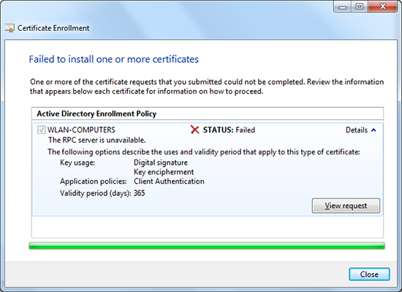Maximize the Certificate Enrollment window

pos(360,7)
